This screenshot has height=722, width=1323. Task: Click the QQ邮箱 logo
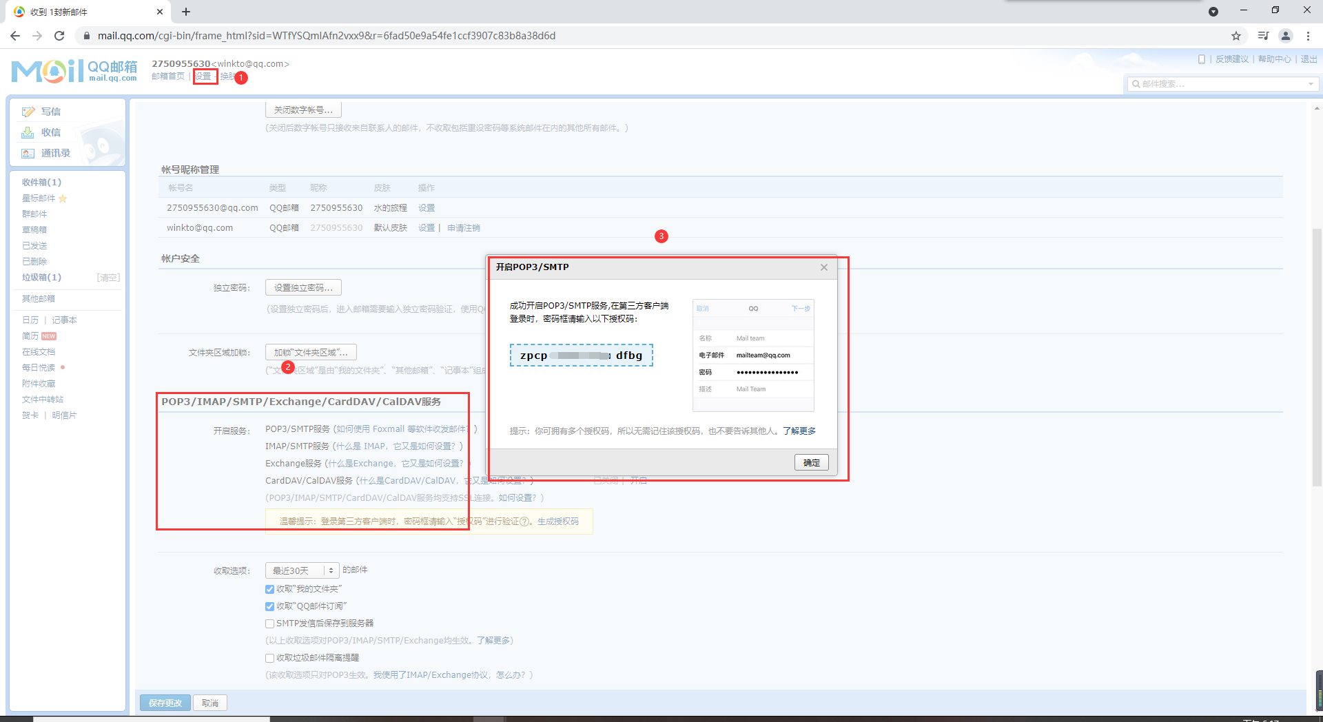[x=74, y=71]
